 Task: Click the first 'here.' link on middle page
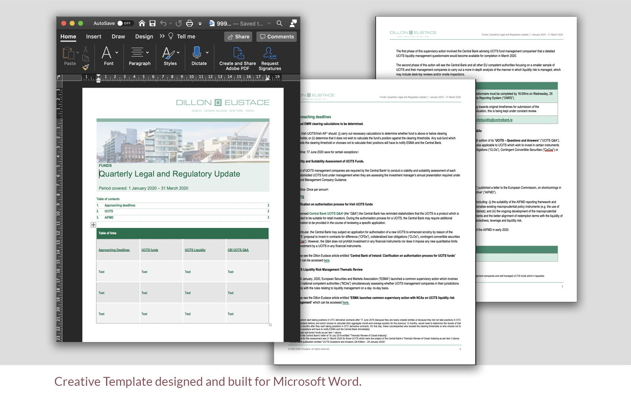pyautogui.click(x=327, y=260)
